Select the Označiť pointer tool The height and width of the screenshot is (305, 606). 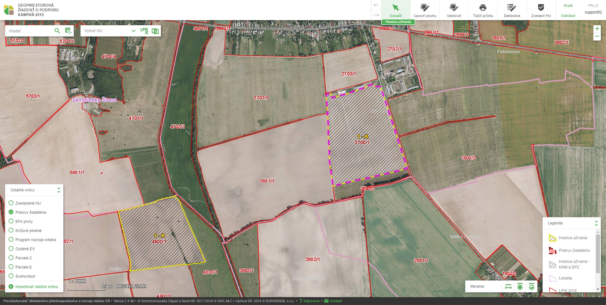pos(396,10)
